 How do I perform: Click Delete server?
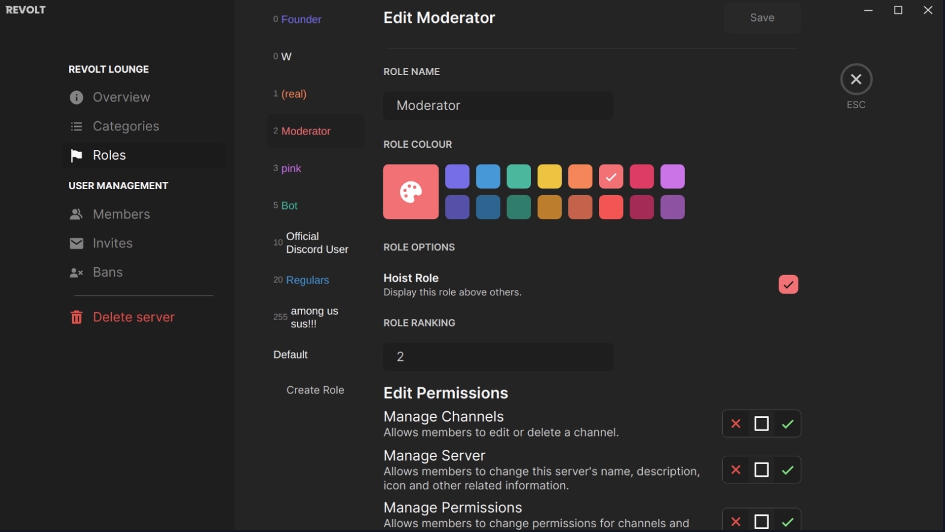pyautogui.click(x=144, y=317)
